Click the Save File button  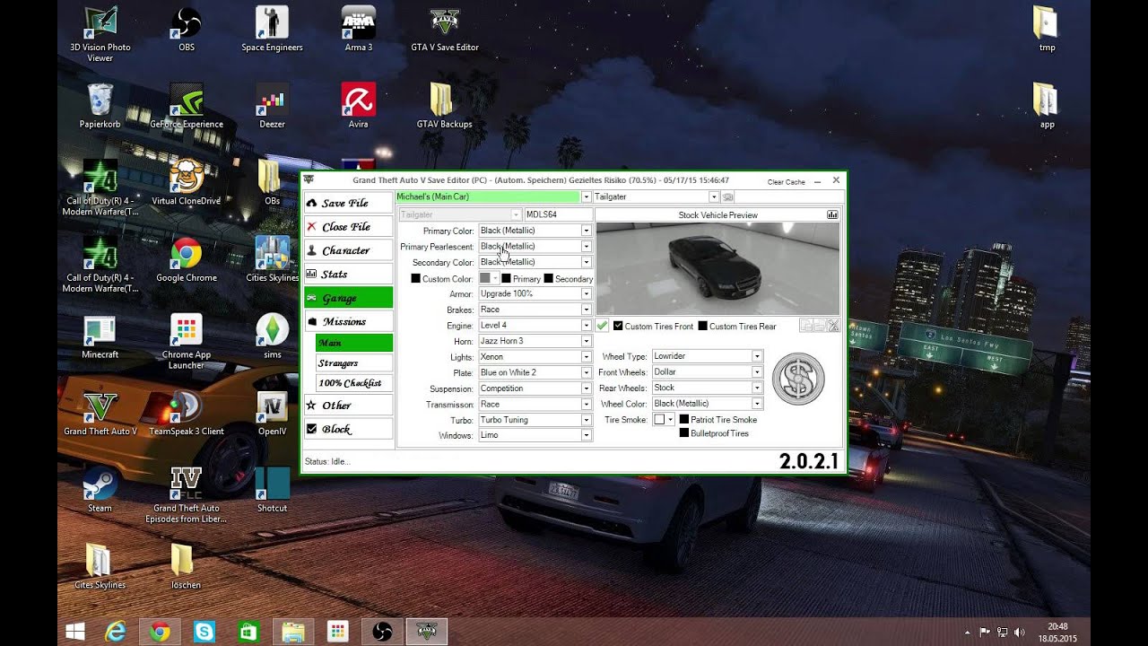(348, 203)
